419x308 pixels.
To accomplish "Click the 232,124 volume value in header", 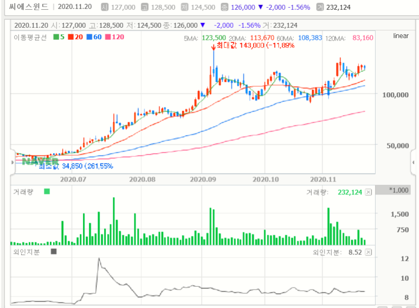I will pyautogui.click(x=338, y=7).
